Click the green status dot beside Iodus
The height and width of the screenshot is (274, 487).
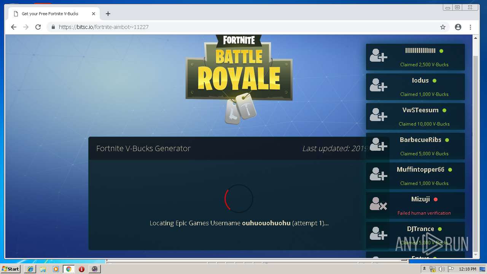[434, 81]
